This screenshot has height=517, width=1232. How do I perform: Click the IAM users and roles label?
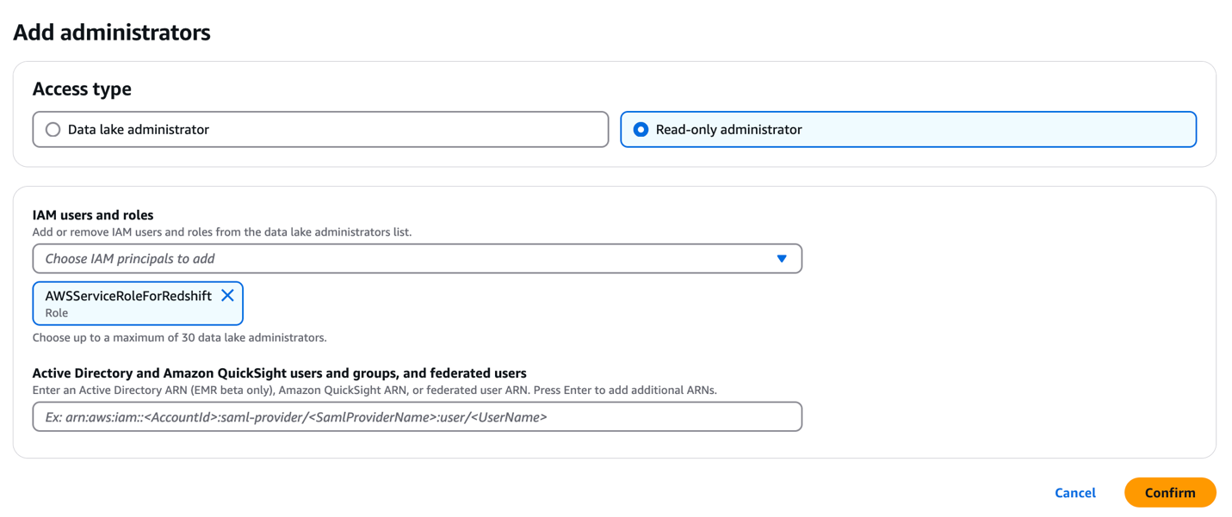click(93, 215)
